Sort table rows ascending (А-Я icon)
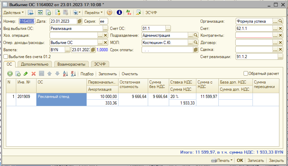Screen dimensions: 288x166 click(65, 74)
